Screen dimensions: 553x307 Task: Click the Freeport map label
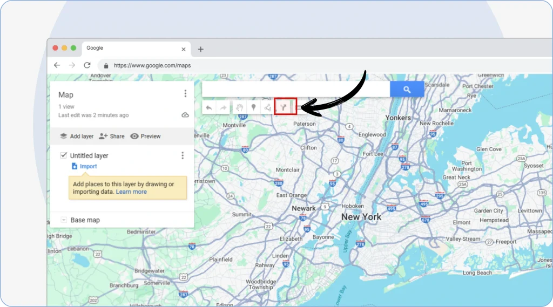point(505,242)
